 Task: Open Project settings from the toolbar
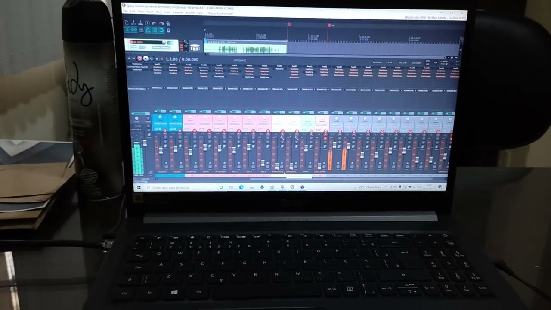click(x=147, y=23)
